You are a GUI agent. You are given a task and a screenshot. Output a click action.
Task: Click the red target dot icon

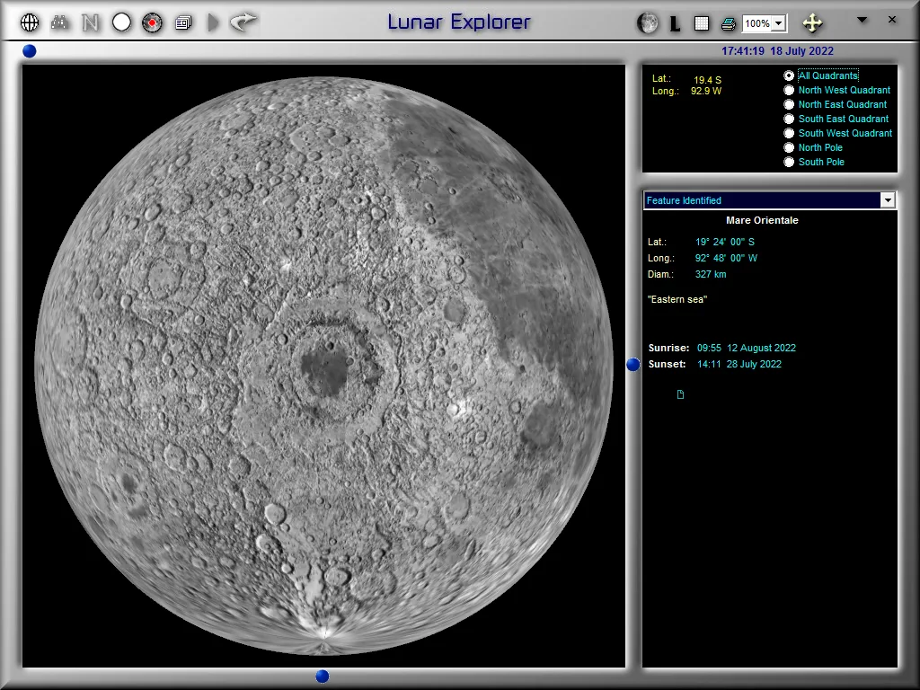[x=152, y=22]
